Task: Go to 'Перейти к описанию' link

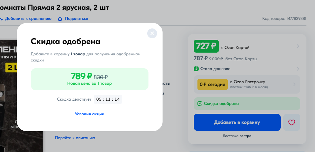Action: pyautogui.click(x=75, y=138)
